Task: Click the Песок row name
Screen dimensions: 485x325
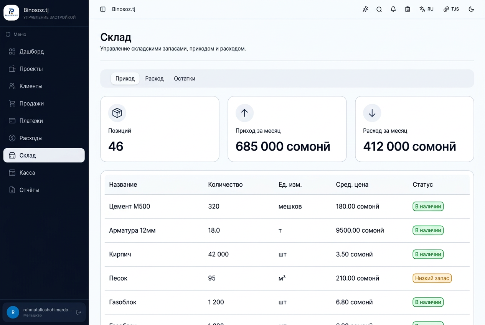Action: pos(118,278)
